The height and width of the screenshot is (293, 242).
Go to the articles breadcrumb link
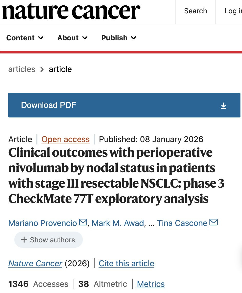[x=22, y=69]
